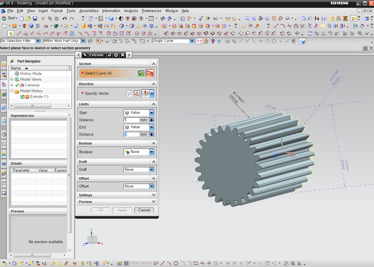The image size is (374, 267).
Task: Click the Reverse Direction icon
Action: click(x=129, y=94)
